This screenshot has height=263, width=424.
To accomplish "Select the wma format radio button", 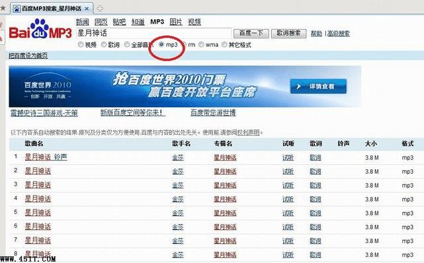I will (201, 44).
